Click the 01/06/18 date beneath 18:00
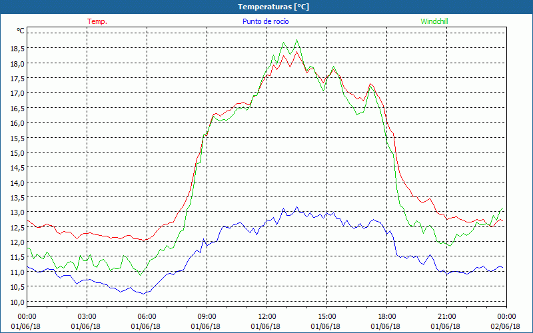Image resolution: width=533 pixels, height=333 pixels. pos(386,326)
